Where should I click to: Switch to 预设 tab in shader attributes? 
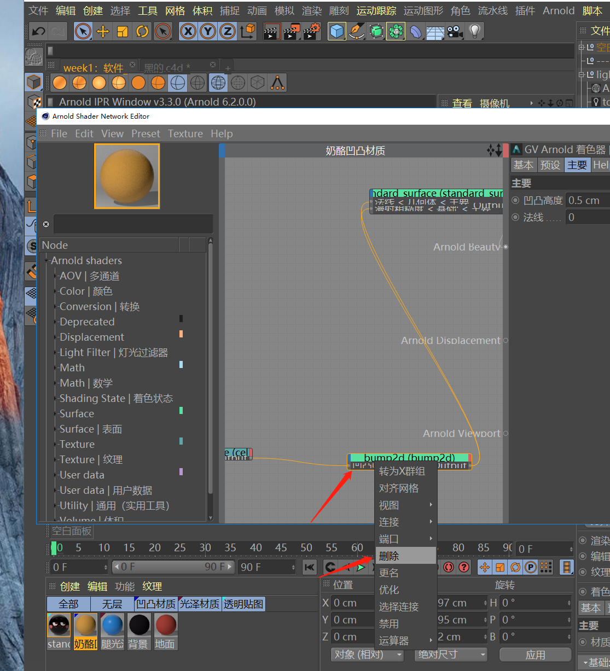click(x=550, y=165)
